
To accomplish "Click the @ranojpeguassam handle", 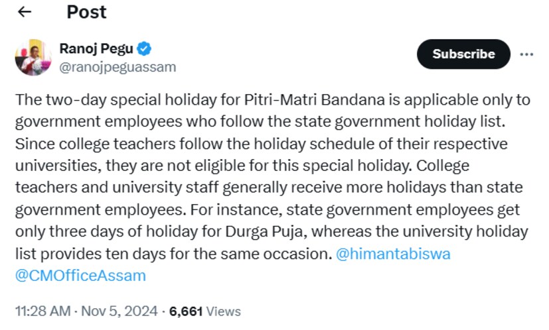I will (118, 66).
